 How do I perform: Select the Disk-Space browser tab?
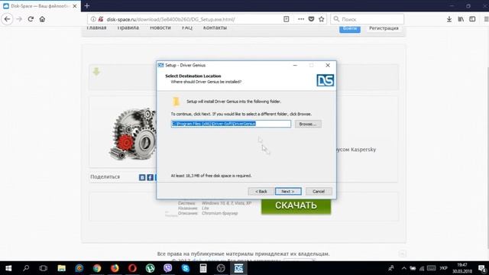click(40, 6)
